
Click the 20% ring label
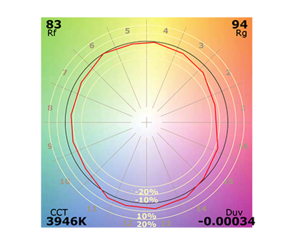(146, 224)
